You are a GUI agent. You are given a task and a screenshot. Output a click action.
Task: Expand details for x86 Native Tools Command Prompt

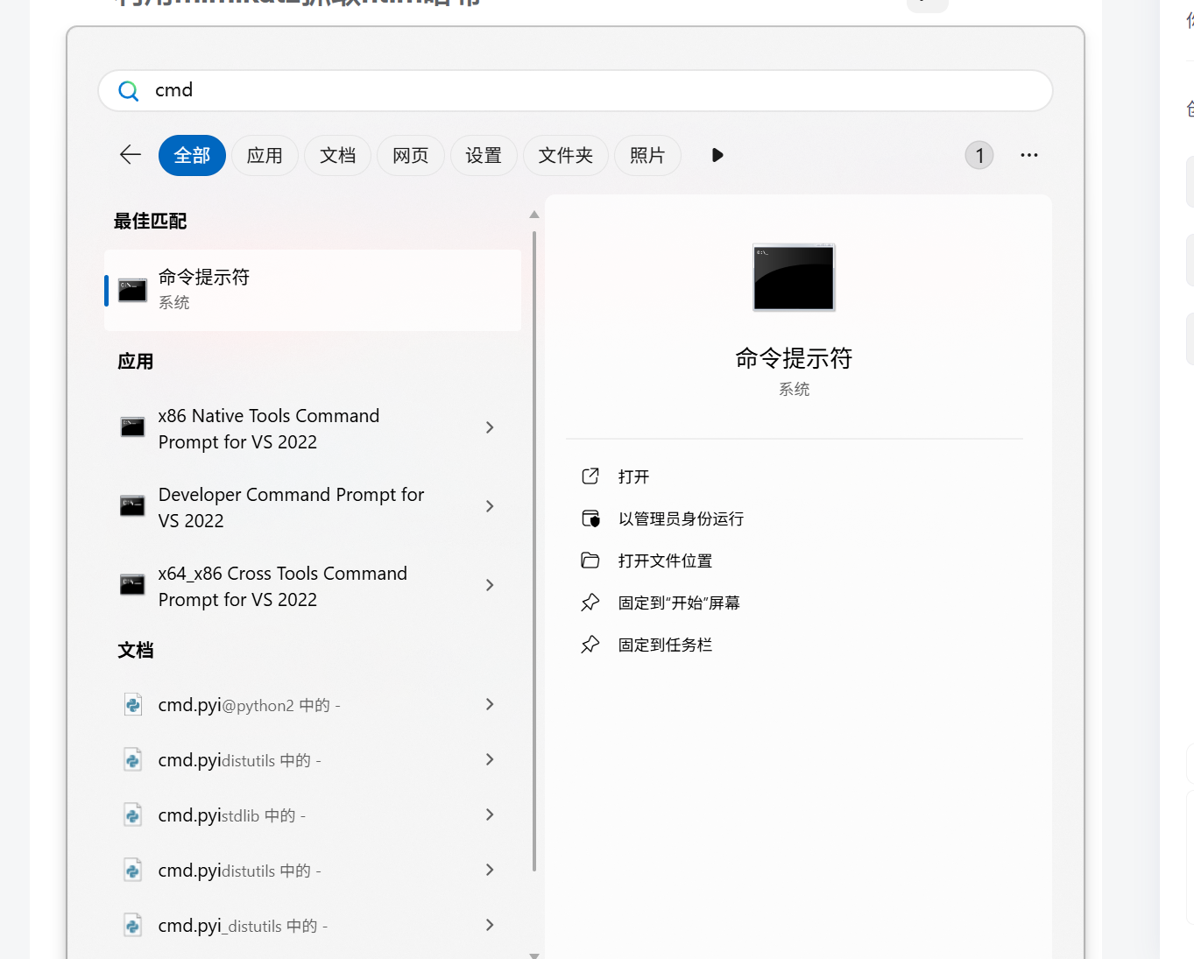[x=489, y=427]
